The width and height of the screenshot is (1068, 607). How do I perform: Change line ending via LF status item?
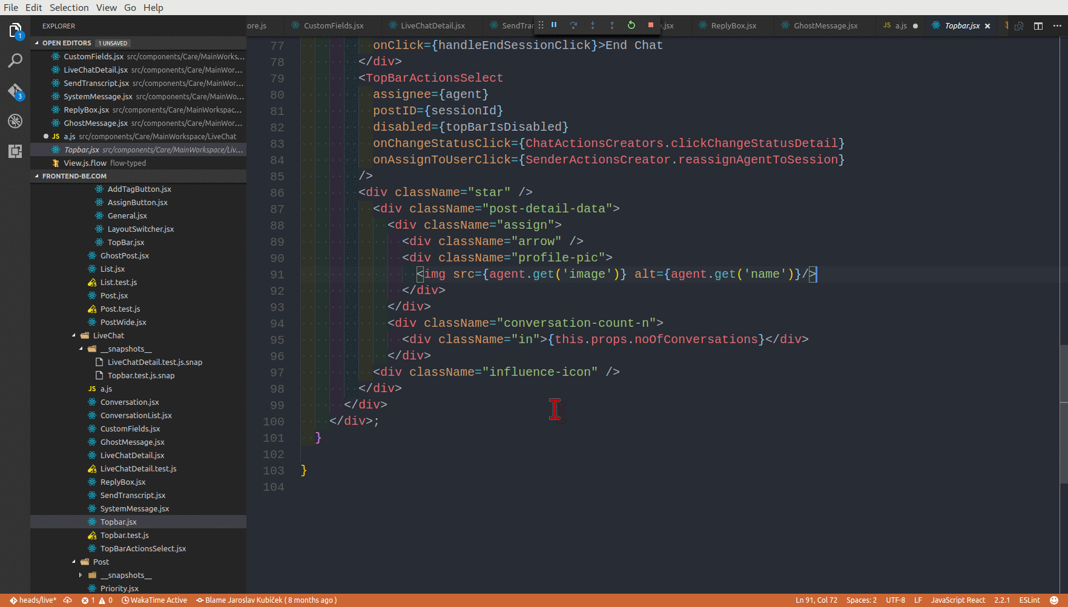pos(918,600)
